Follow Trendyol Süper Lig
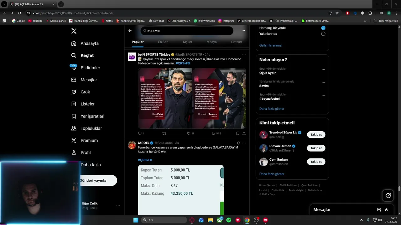The height and width of the screenshot is (225, 401). 316,135
